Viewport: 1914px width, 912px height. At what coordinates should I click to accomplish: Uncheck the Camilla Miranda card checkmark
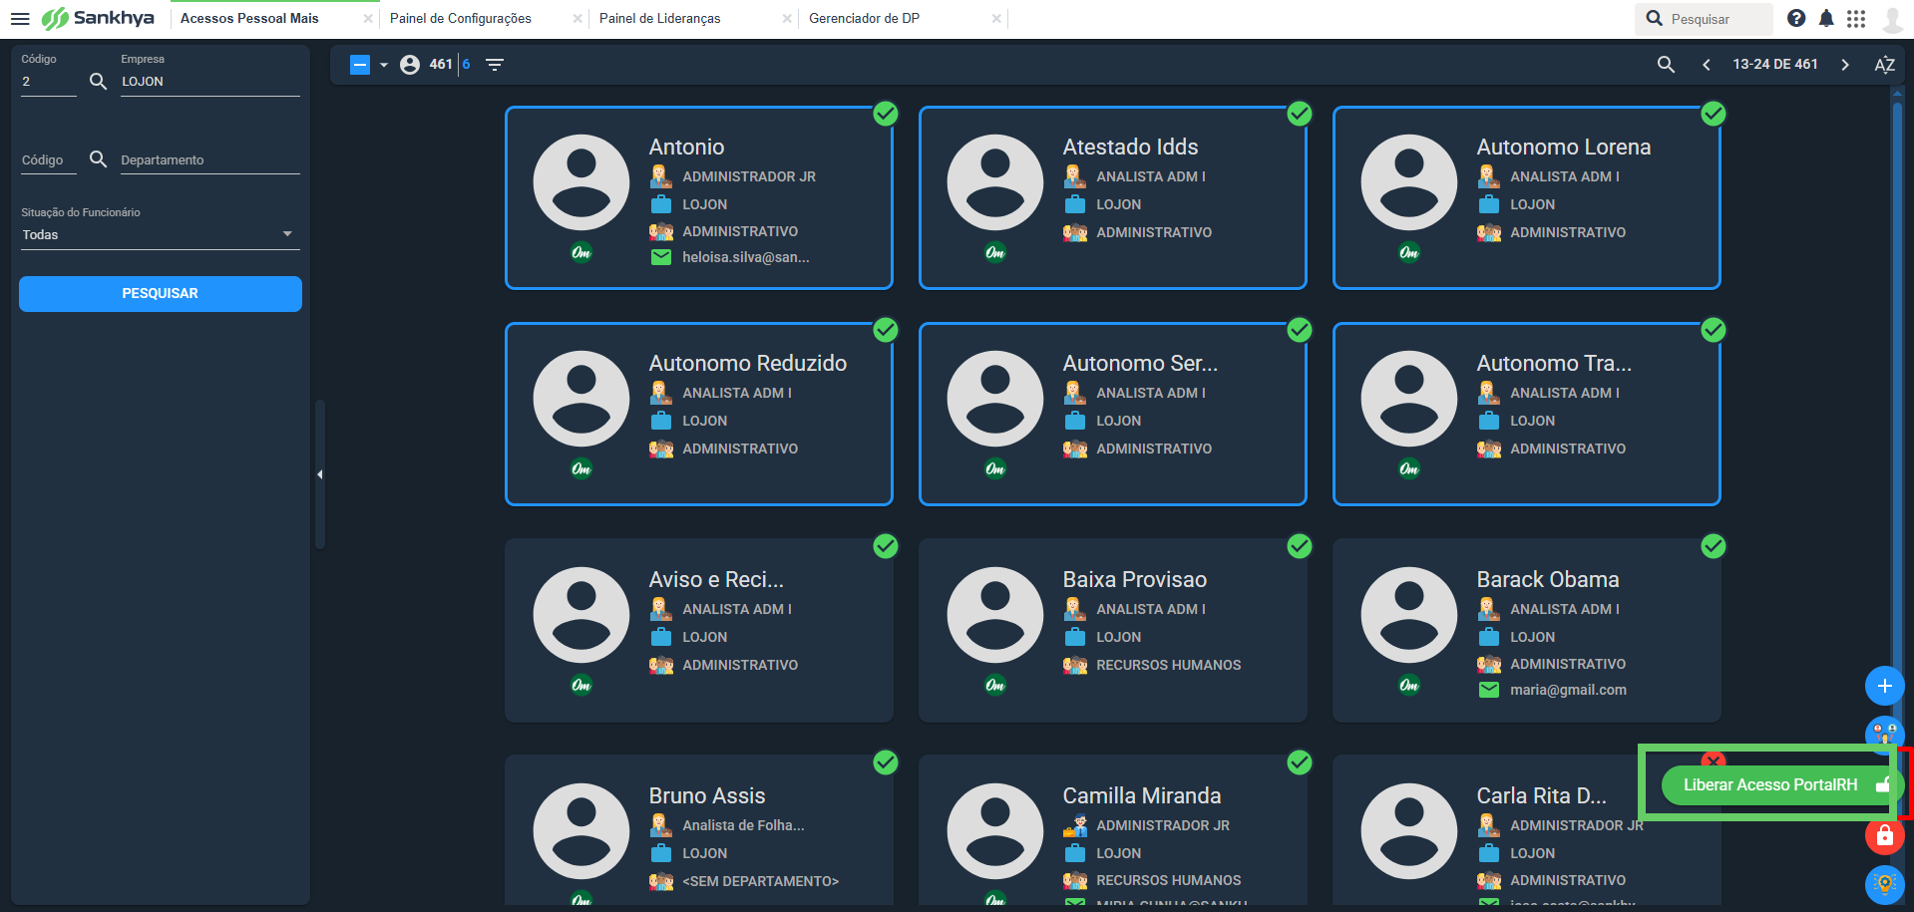1300,762
